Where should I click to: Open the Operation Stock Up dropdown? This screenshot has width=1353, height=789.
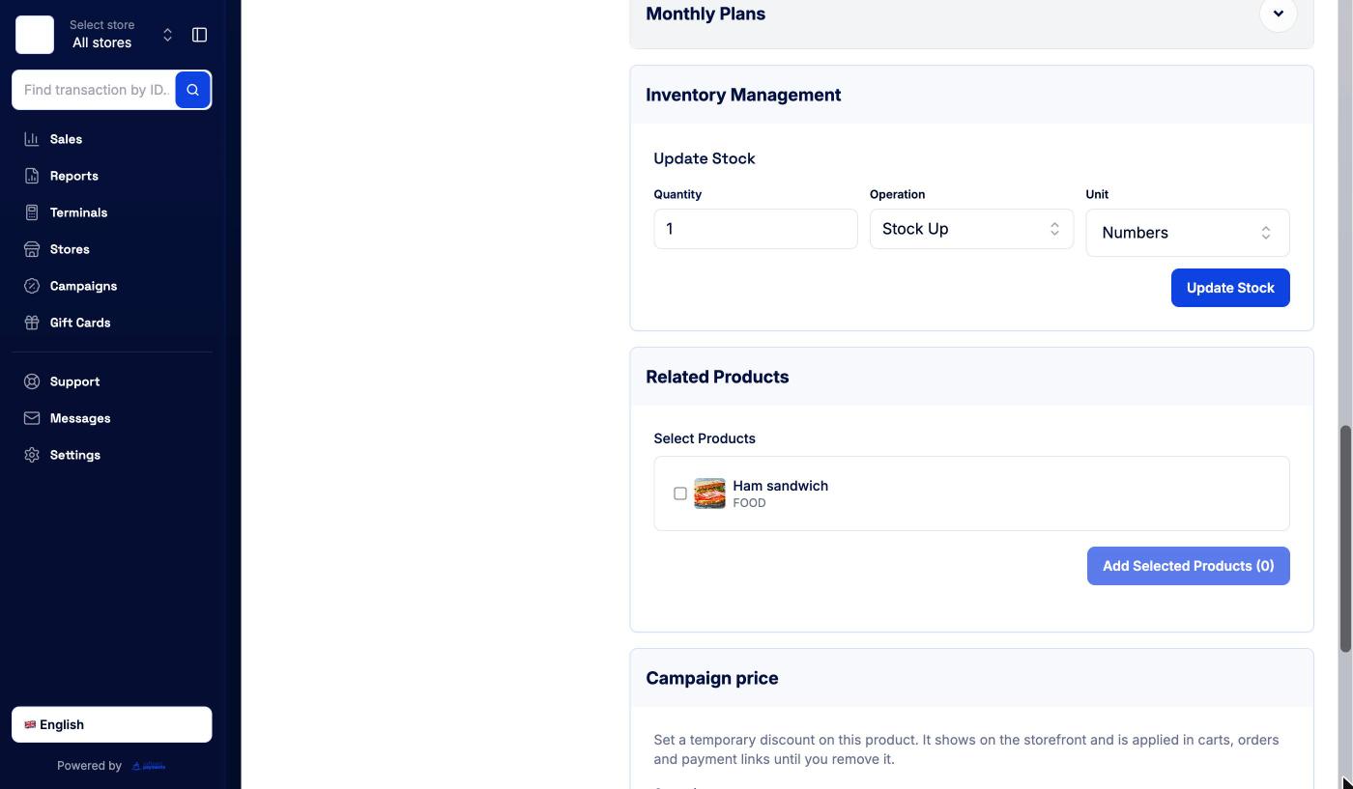point(971,229)
